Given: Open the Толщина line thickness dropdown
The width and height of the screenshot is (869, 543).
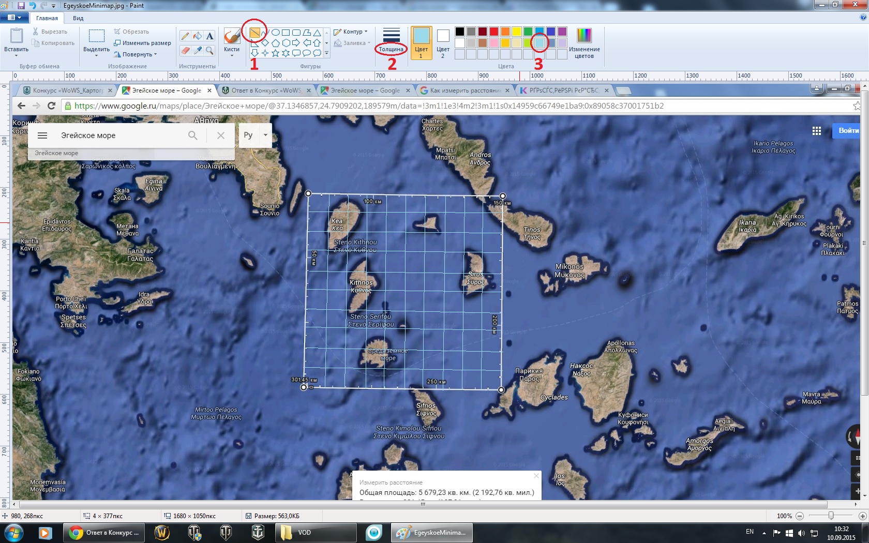Looking at the screenshot, I should pyautogui.click(x=391, y=42).
